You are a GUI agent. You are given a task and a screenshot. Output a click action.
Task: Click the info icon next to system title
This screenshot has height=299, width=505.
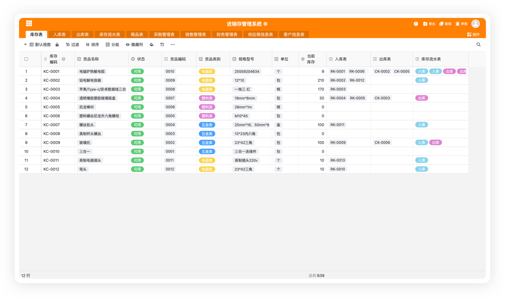(265, 24)
